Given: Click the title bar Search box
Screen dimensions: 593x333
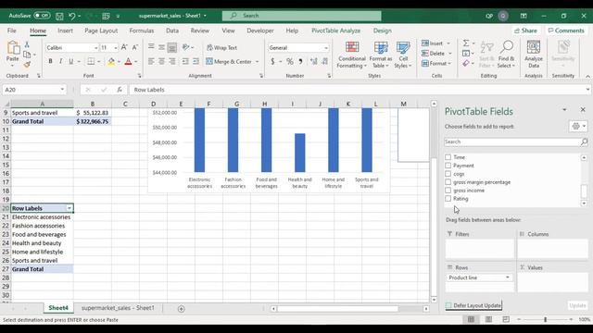Looking at the screenshot, I should (x=302, y=16).
